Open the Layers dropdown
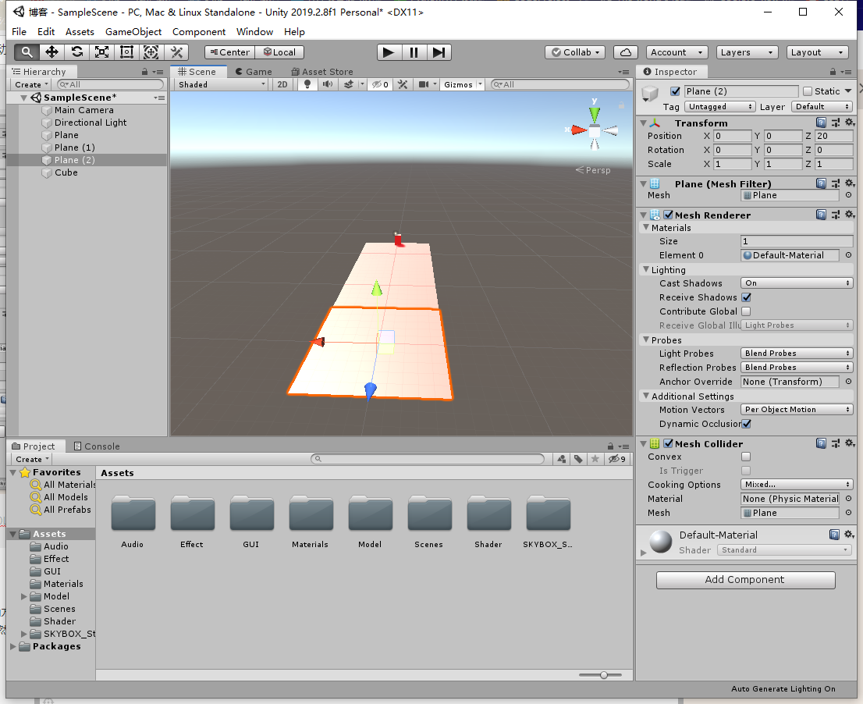The width and height of the screenshot is (863, 704). 747,52
